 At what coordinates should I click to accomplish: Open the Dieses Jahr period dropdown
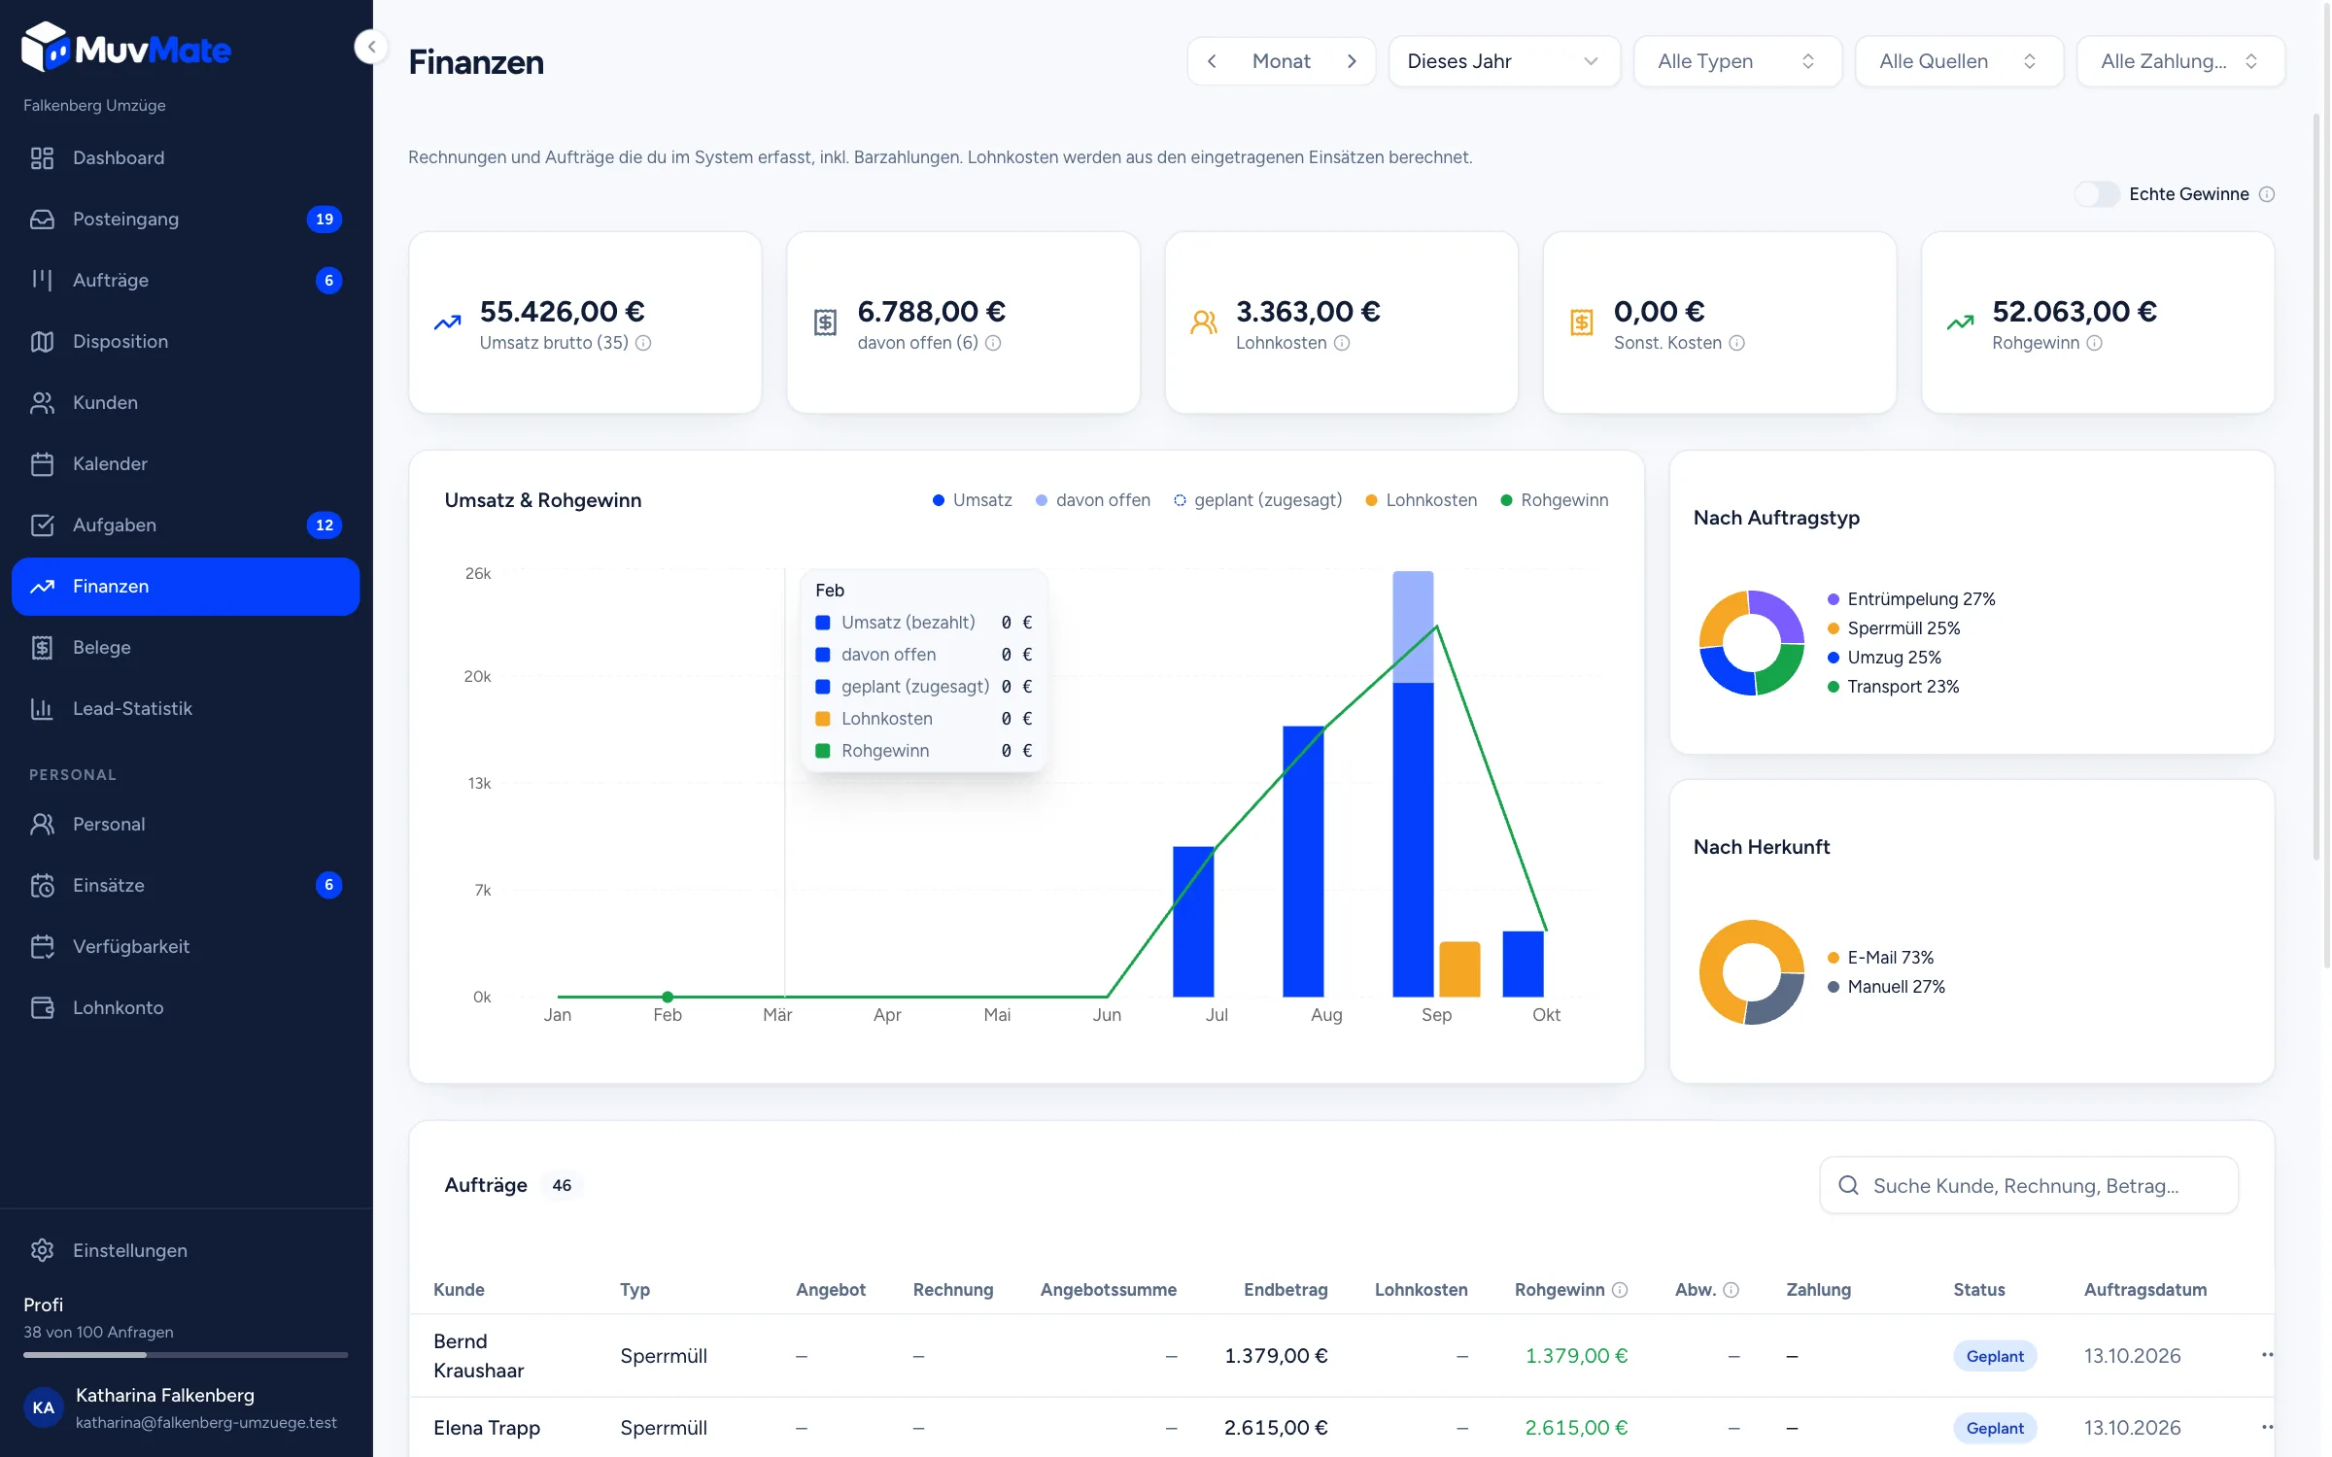pos(1504,61)
